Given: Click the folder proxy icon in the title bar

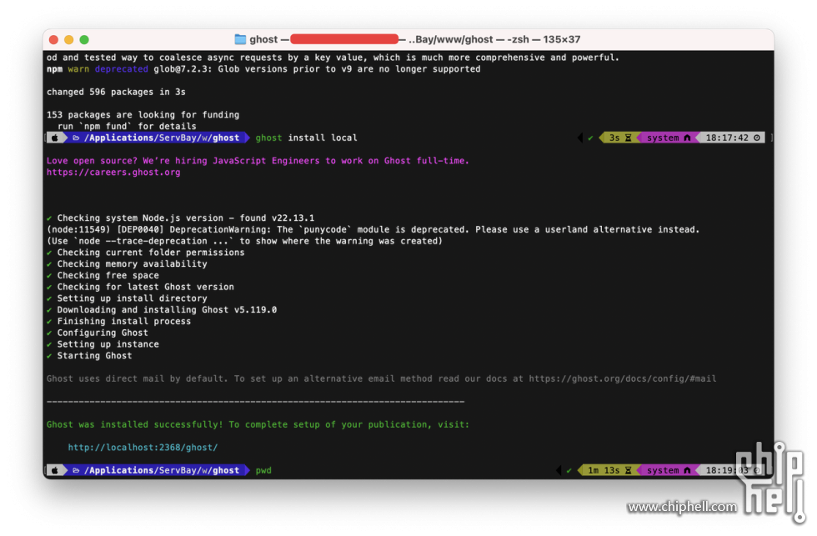Looking at the screenshot, I should (x=240, y=39).
